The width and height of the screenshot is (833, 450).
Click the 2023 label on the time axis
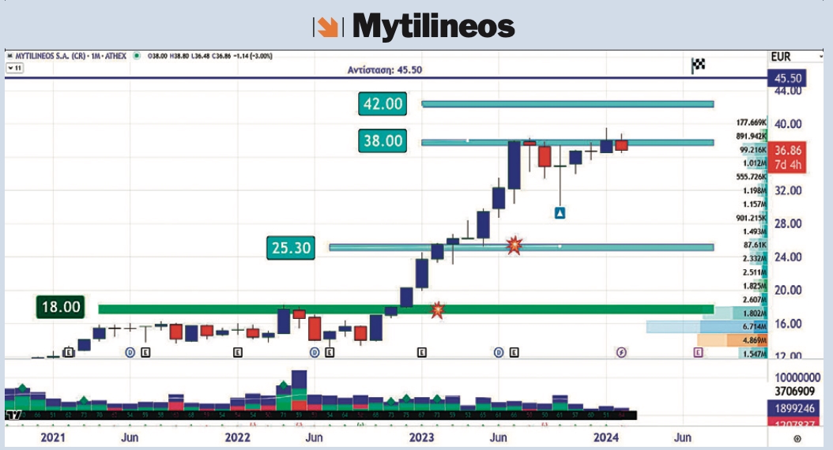click(x=421, y=437)
